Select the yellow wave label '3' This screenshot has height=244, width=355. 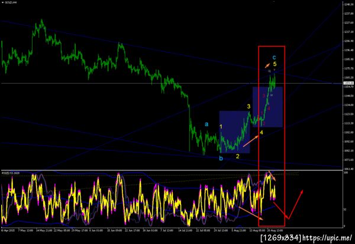point(248,107)
